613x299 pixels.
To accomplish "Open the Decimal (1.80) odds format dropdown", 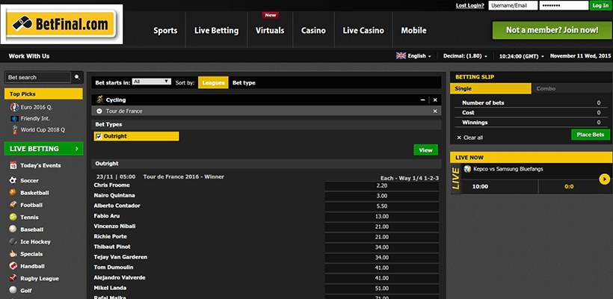I will [465, 56].
